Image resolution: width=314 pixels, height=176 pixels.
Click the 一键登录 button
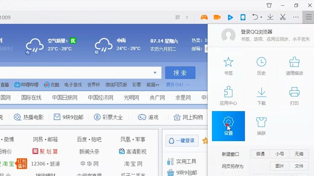(x=182, y=141)
